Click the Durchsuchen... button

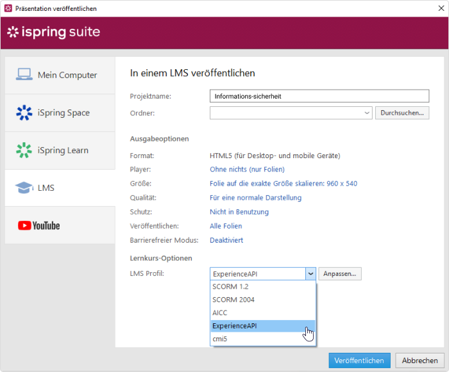tap(402, 113)
